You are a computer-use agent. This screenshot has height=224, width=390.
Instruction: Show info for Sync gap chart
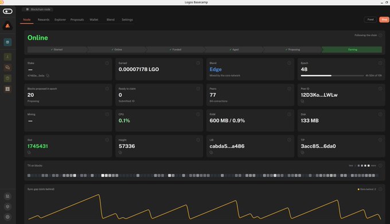[x=380, y=189]
